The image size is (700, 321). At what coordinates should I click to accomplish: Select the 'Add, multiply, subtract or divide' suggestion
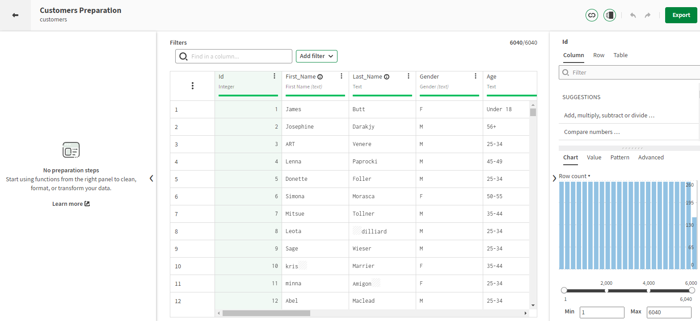coord(628,115)
